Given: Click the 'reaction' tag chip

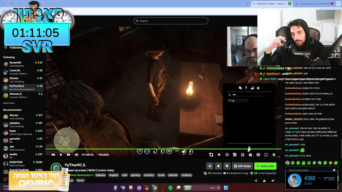Looking at the screenshot, I should [149, 175].
